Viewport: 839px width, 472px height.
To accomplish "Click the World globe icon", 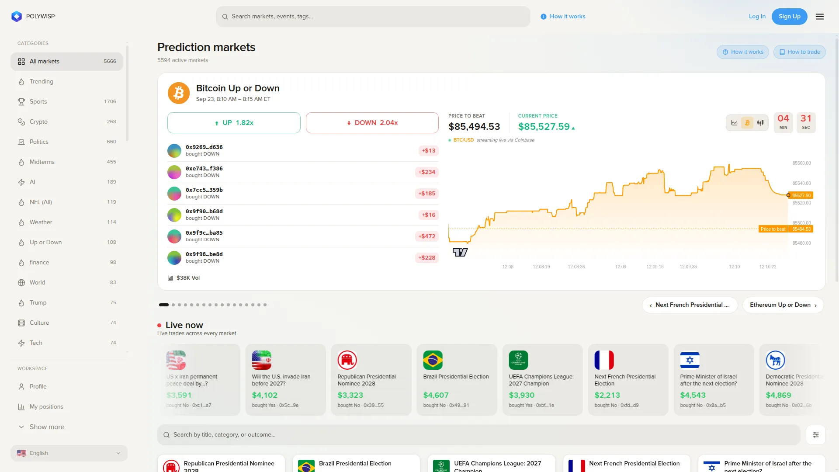I will [x=21, y=283].
